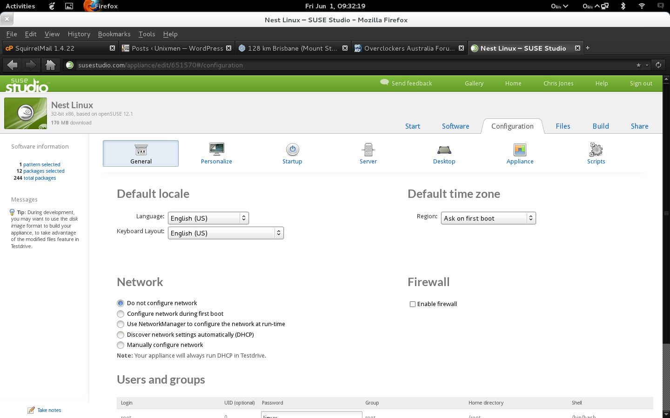Image resolution: width=670 pixels, height=418 pixels.
Task: Click the Sign out link
Action: (x=641, y=84)
